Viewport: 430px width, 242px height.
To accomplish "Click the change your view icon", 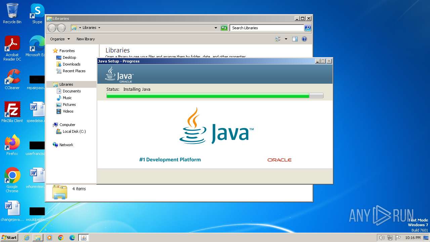I will click(x=278, y=39).
